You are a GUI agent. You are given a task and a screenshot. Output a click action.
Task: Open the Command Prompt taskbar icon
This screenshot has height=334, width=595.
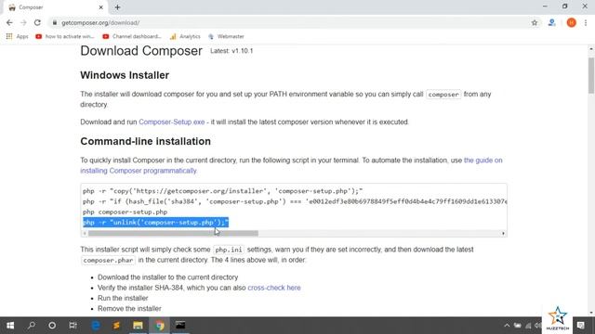180,326
